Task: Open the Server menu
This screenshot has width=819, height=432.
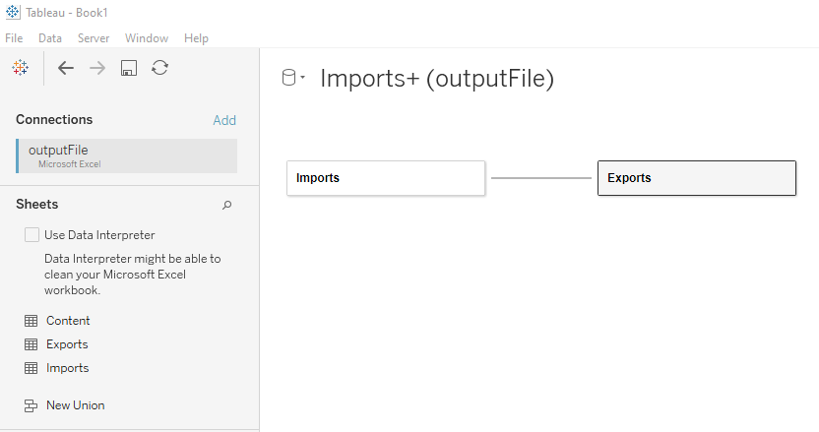Action: [94, 38]
